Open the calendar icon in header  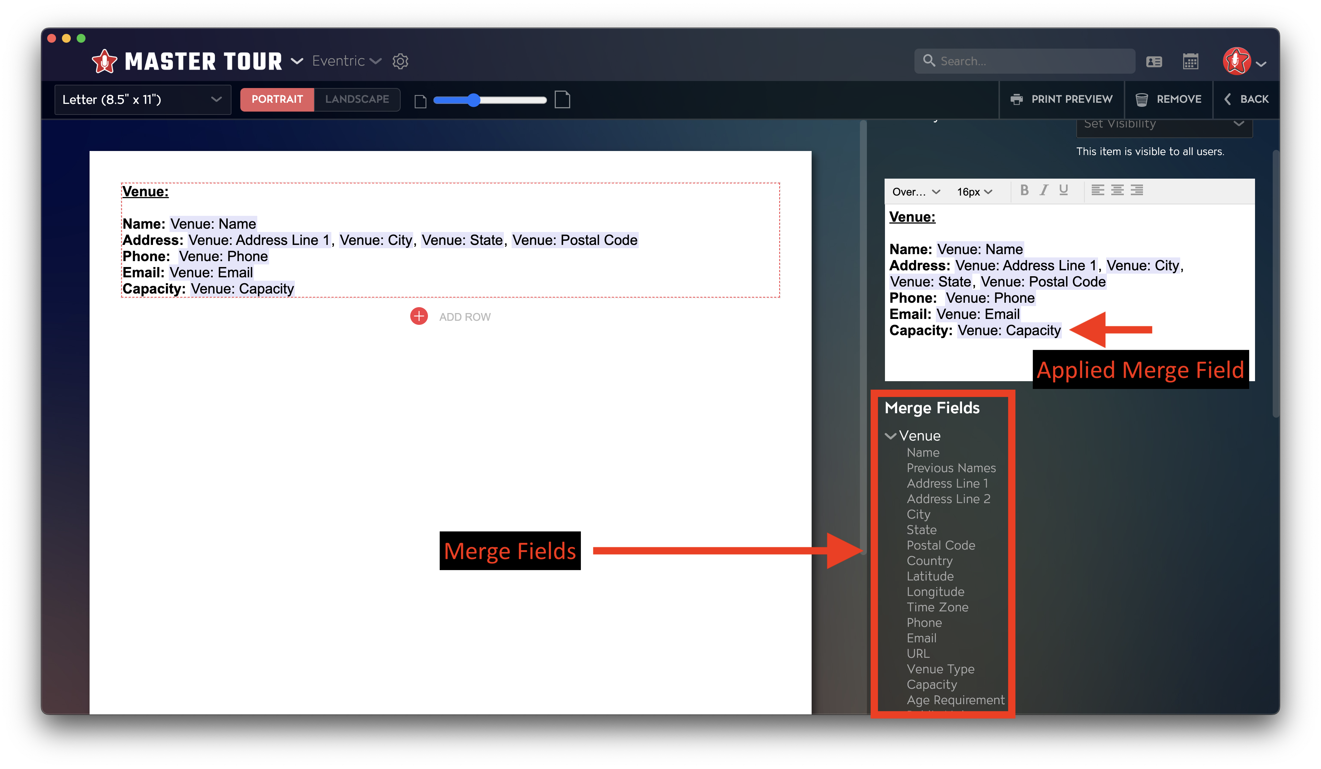1191,61
